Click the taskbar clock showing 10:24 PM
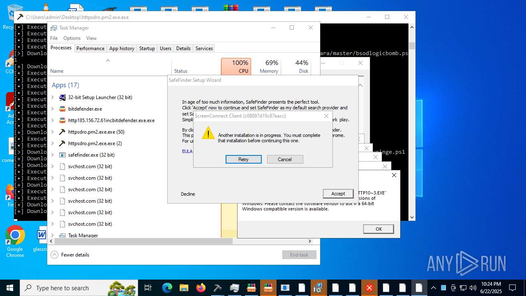Image resolution: width=526 pixels, height=296 pixels. tap(491, 288)
